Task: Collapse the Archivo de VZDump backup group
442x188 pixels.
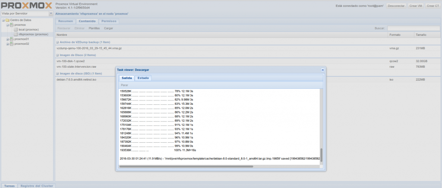Action: click(57, 42)
